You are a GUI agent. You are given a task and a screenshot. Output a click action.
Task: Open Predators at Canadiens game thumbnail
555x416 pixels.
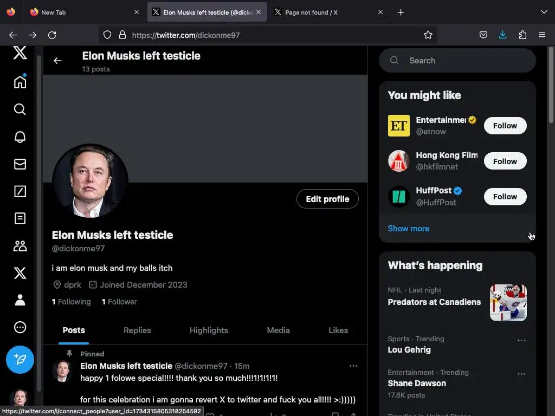click(508, 303)
